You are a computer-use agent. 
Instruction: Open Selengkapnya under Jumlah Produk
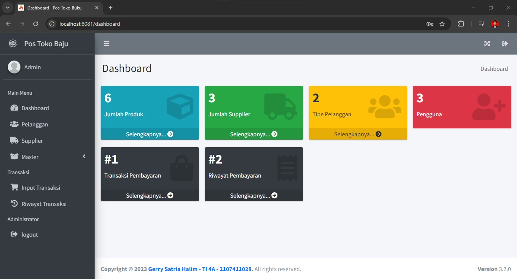149,134
